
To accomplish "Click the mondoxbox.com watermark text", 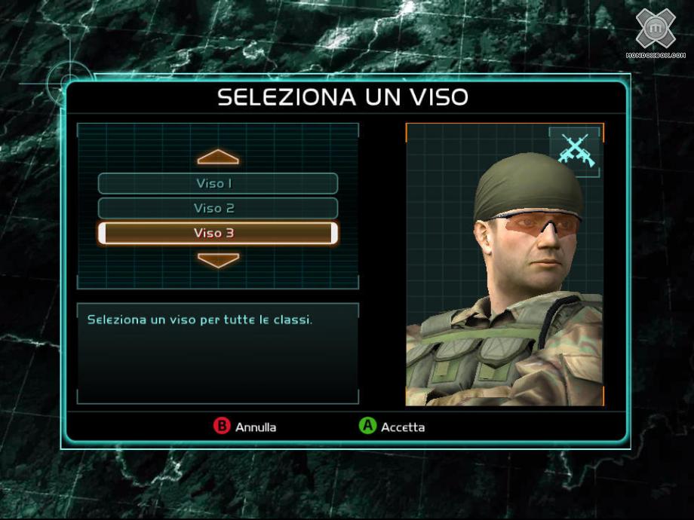I will click(656, 55).
